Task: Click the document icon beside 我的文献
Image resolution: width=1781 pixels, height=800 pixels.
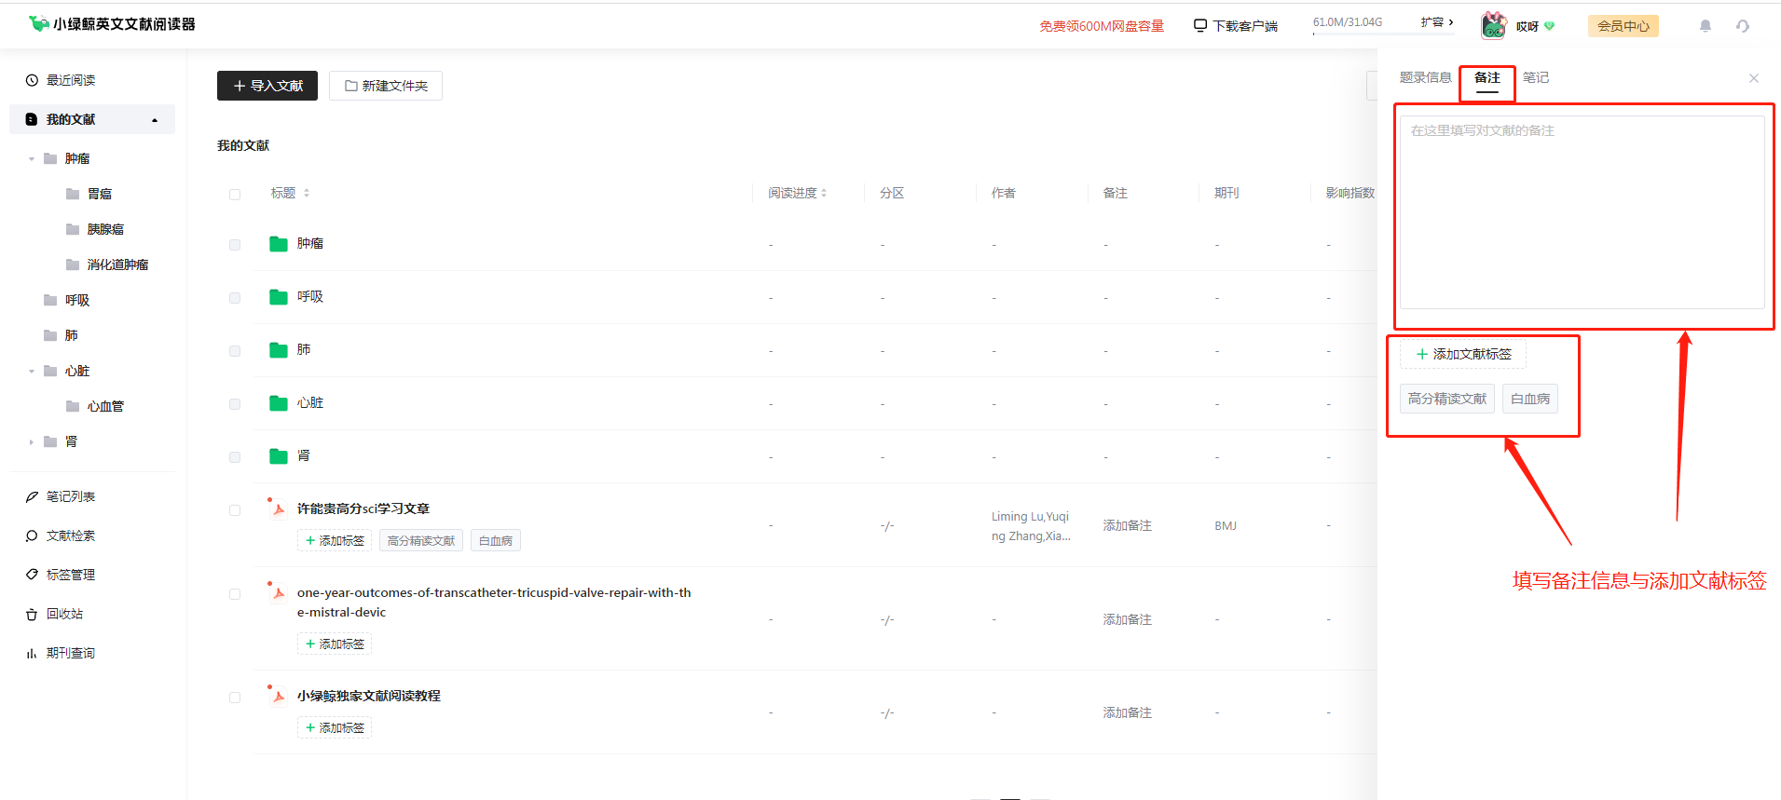Action: click(32, 119)
